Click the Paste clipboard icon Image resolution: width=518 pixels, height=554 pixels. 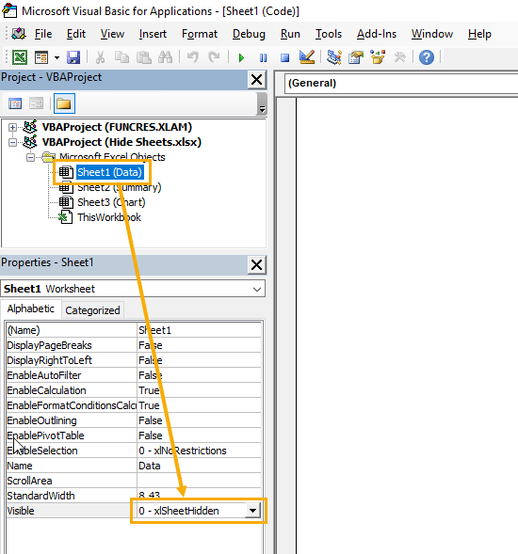[144, 56]
